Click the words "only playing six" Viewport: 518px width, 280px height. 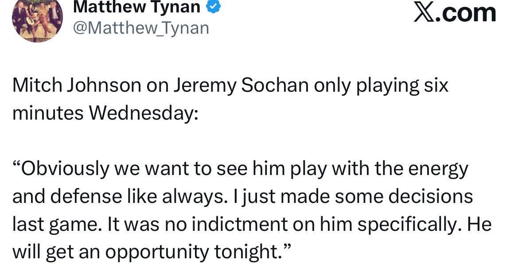click(381, 86)
